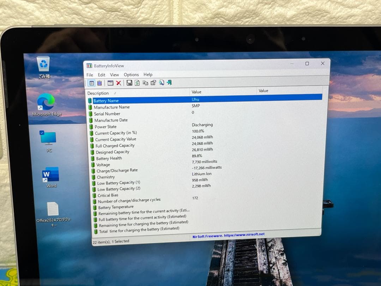This screenshot has width=381, height=286.
Task: Click the Discharging power state value
Action: (x=202, y=125)
